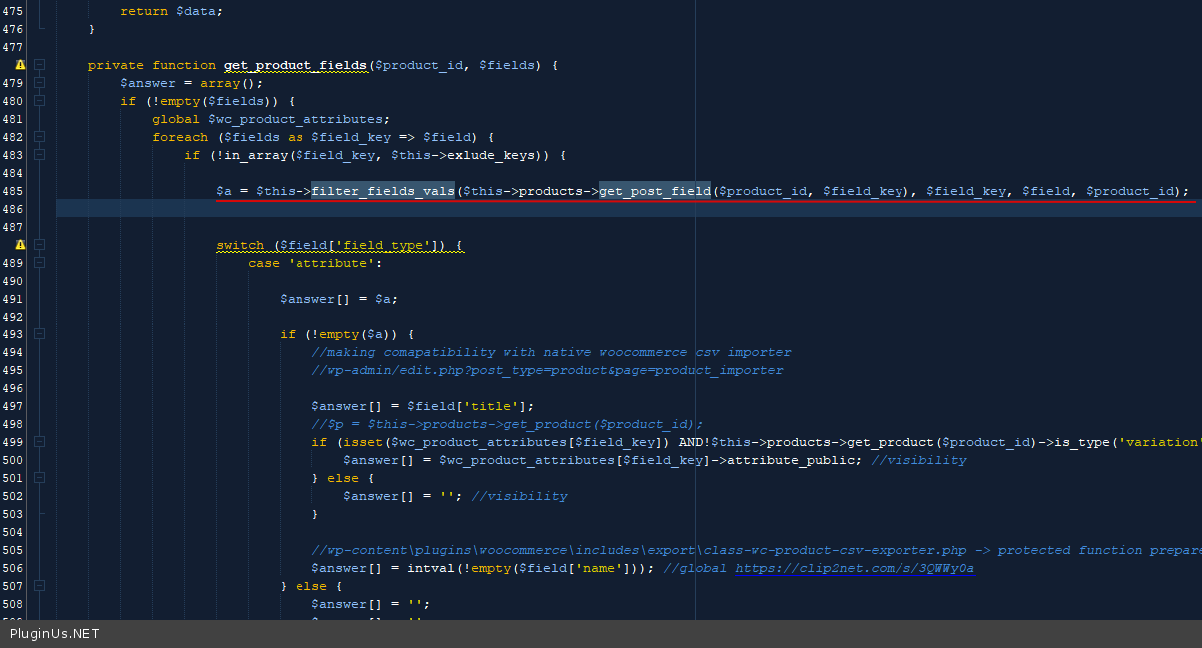The height and width of the screenshot is (648, 1202).
Task: Place cursor on empty highlighted line 486
Action: pyautogui.click(x=599, y=209)
